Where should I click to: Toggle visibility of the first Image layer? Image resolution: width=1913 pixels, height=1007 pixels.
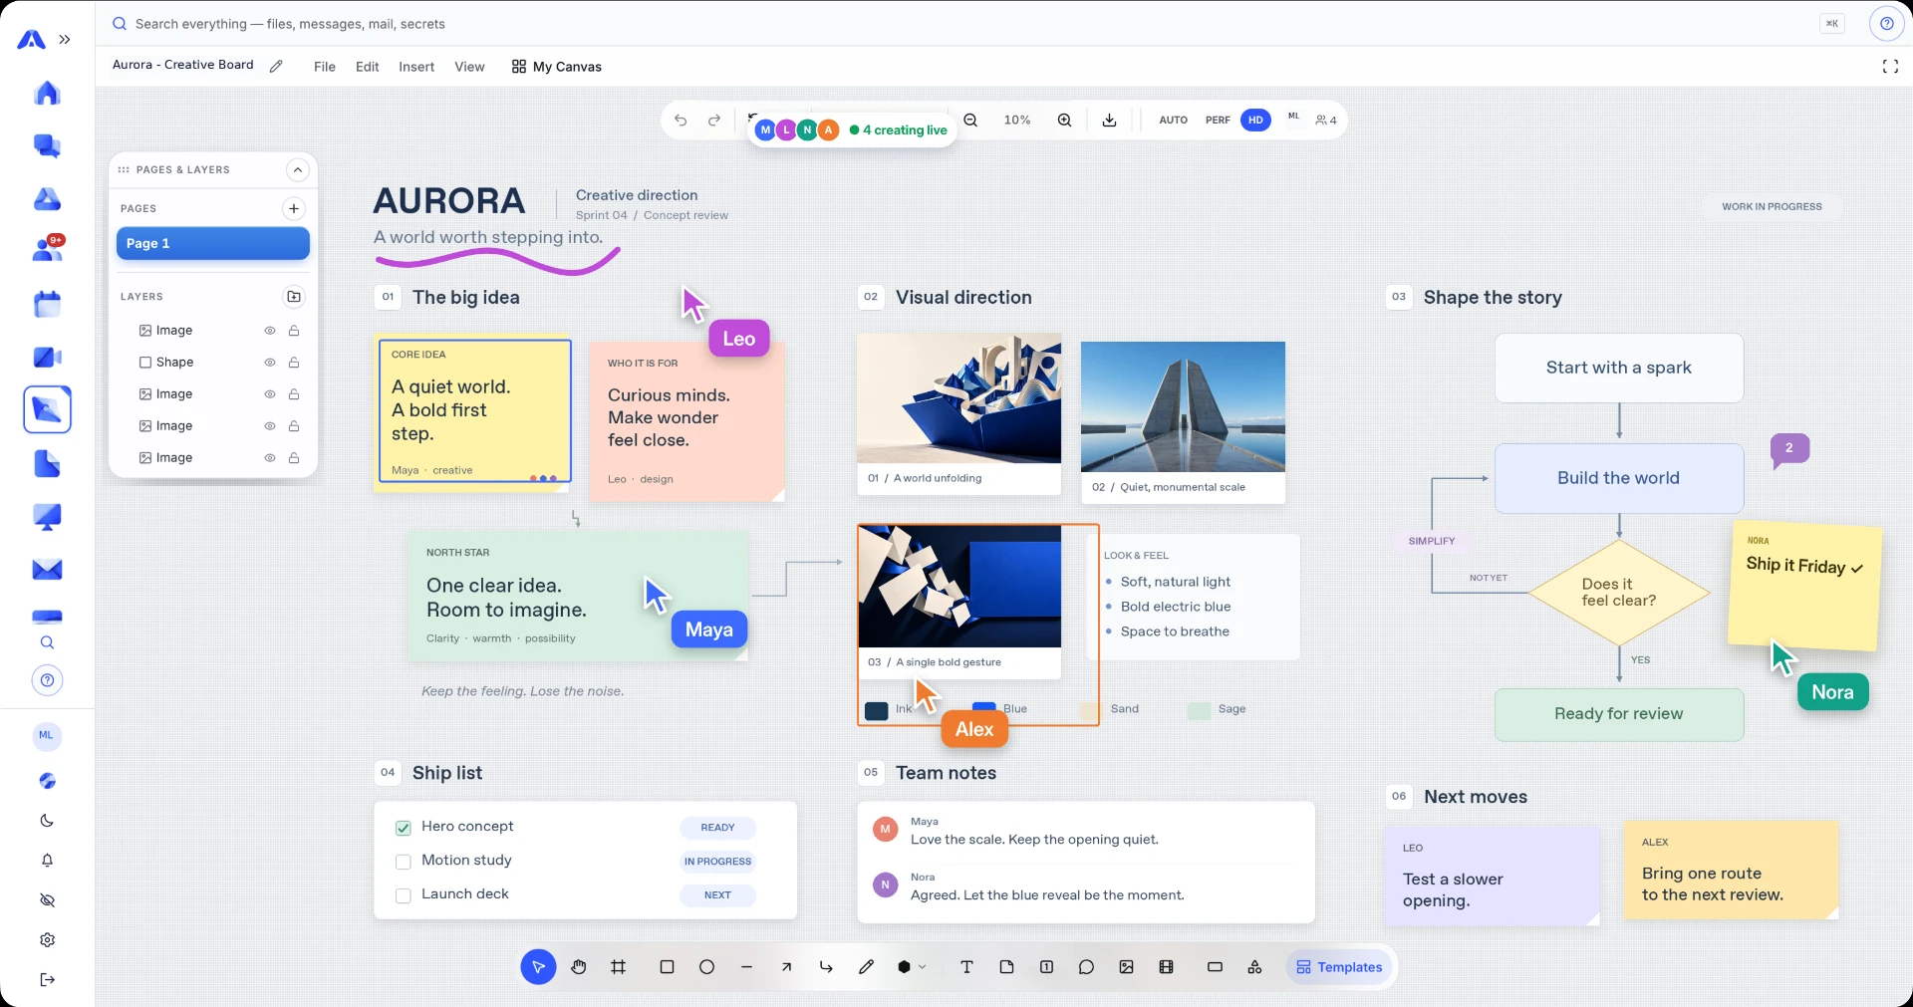coord(269,331)
